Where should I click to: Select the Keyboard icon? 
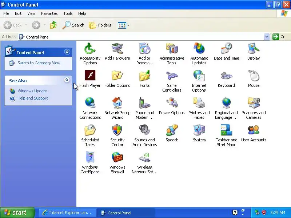coord(226,78)
